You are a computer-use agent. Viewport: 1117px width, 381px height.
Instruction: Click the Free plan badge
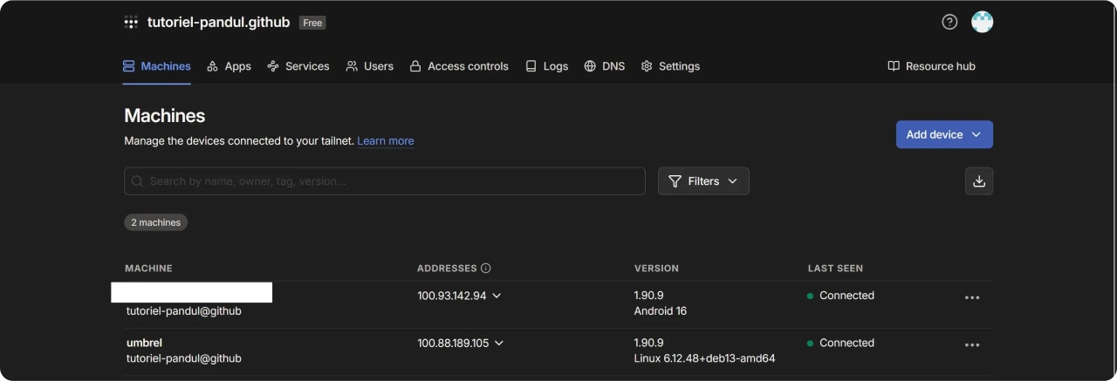tap(312, 23)
